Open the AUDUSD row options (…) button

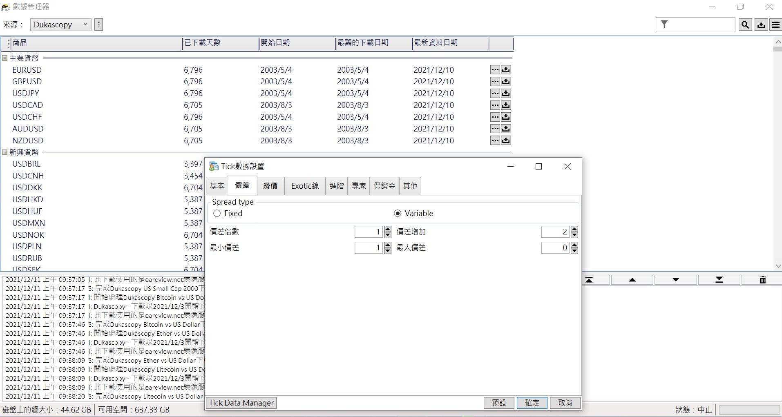[495, 129]
